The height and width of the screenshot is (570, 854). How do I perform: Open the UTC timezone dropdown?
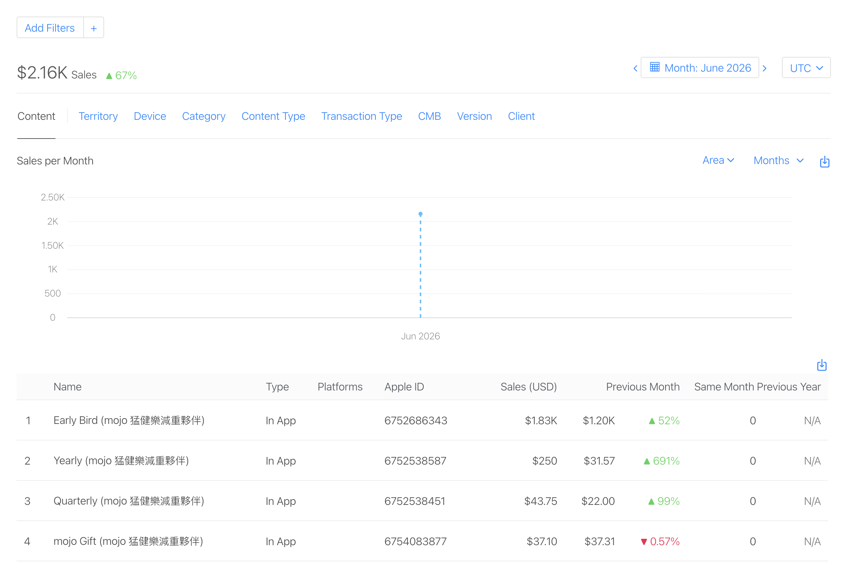click(806, 68)
